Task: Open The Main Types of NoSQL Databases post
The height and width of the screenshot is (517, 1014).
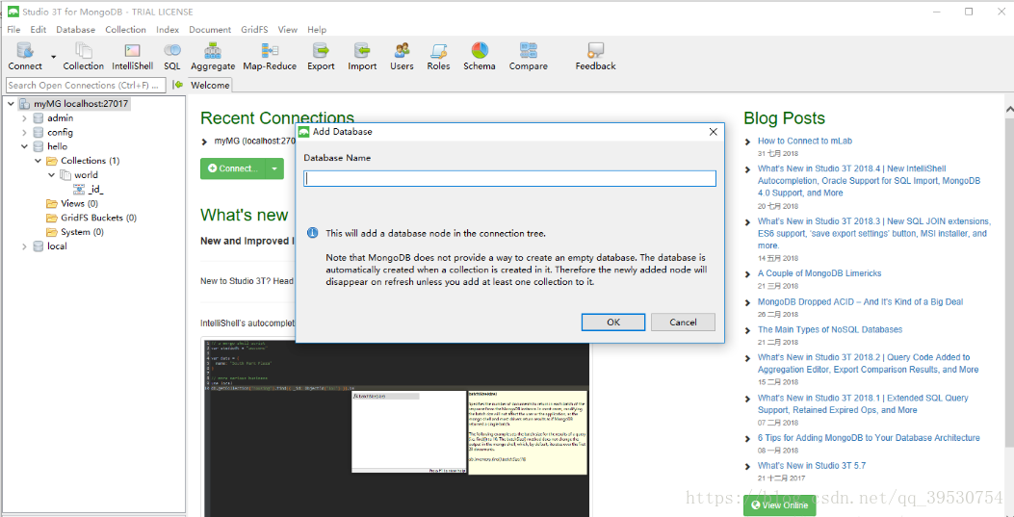Action: click(x=830, y=329)
